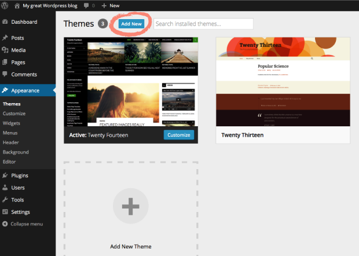This screenshot has width=359, height=256.
Task: Click the plus icon next to New
Action: click(104, 6)
